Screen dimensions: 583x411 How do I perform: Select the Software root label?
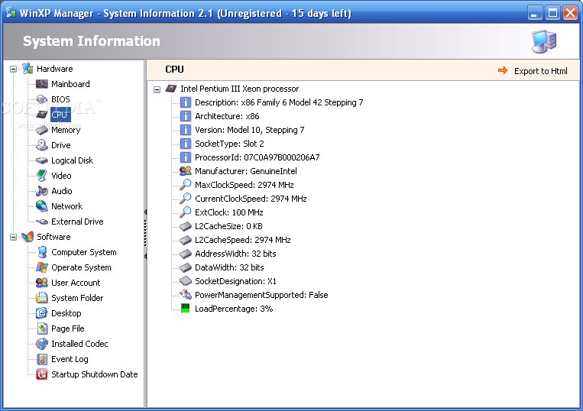pos(53,237)
